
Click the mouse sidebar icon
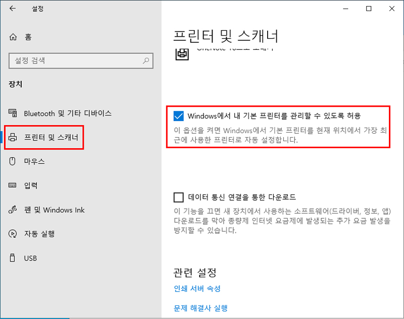point(12,161)
